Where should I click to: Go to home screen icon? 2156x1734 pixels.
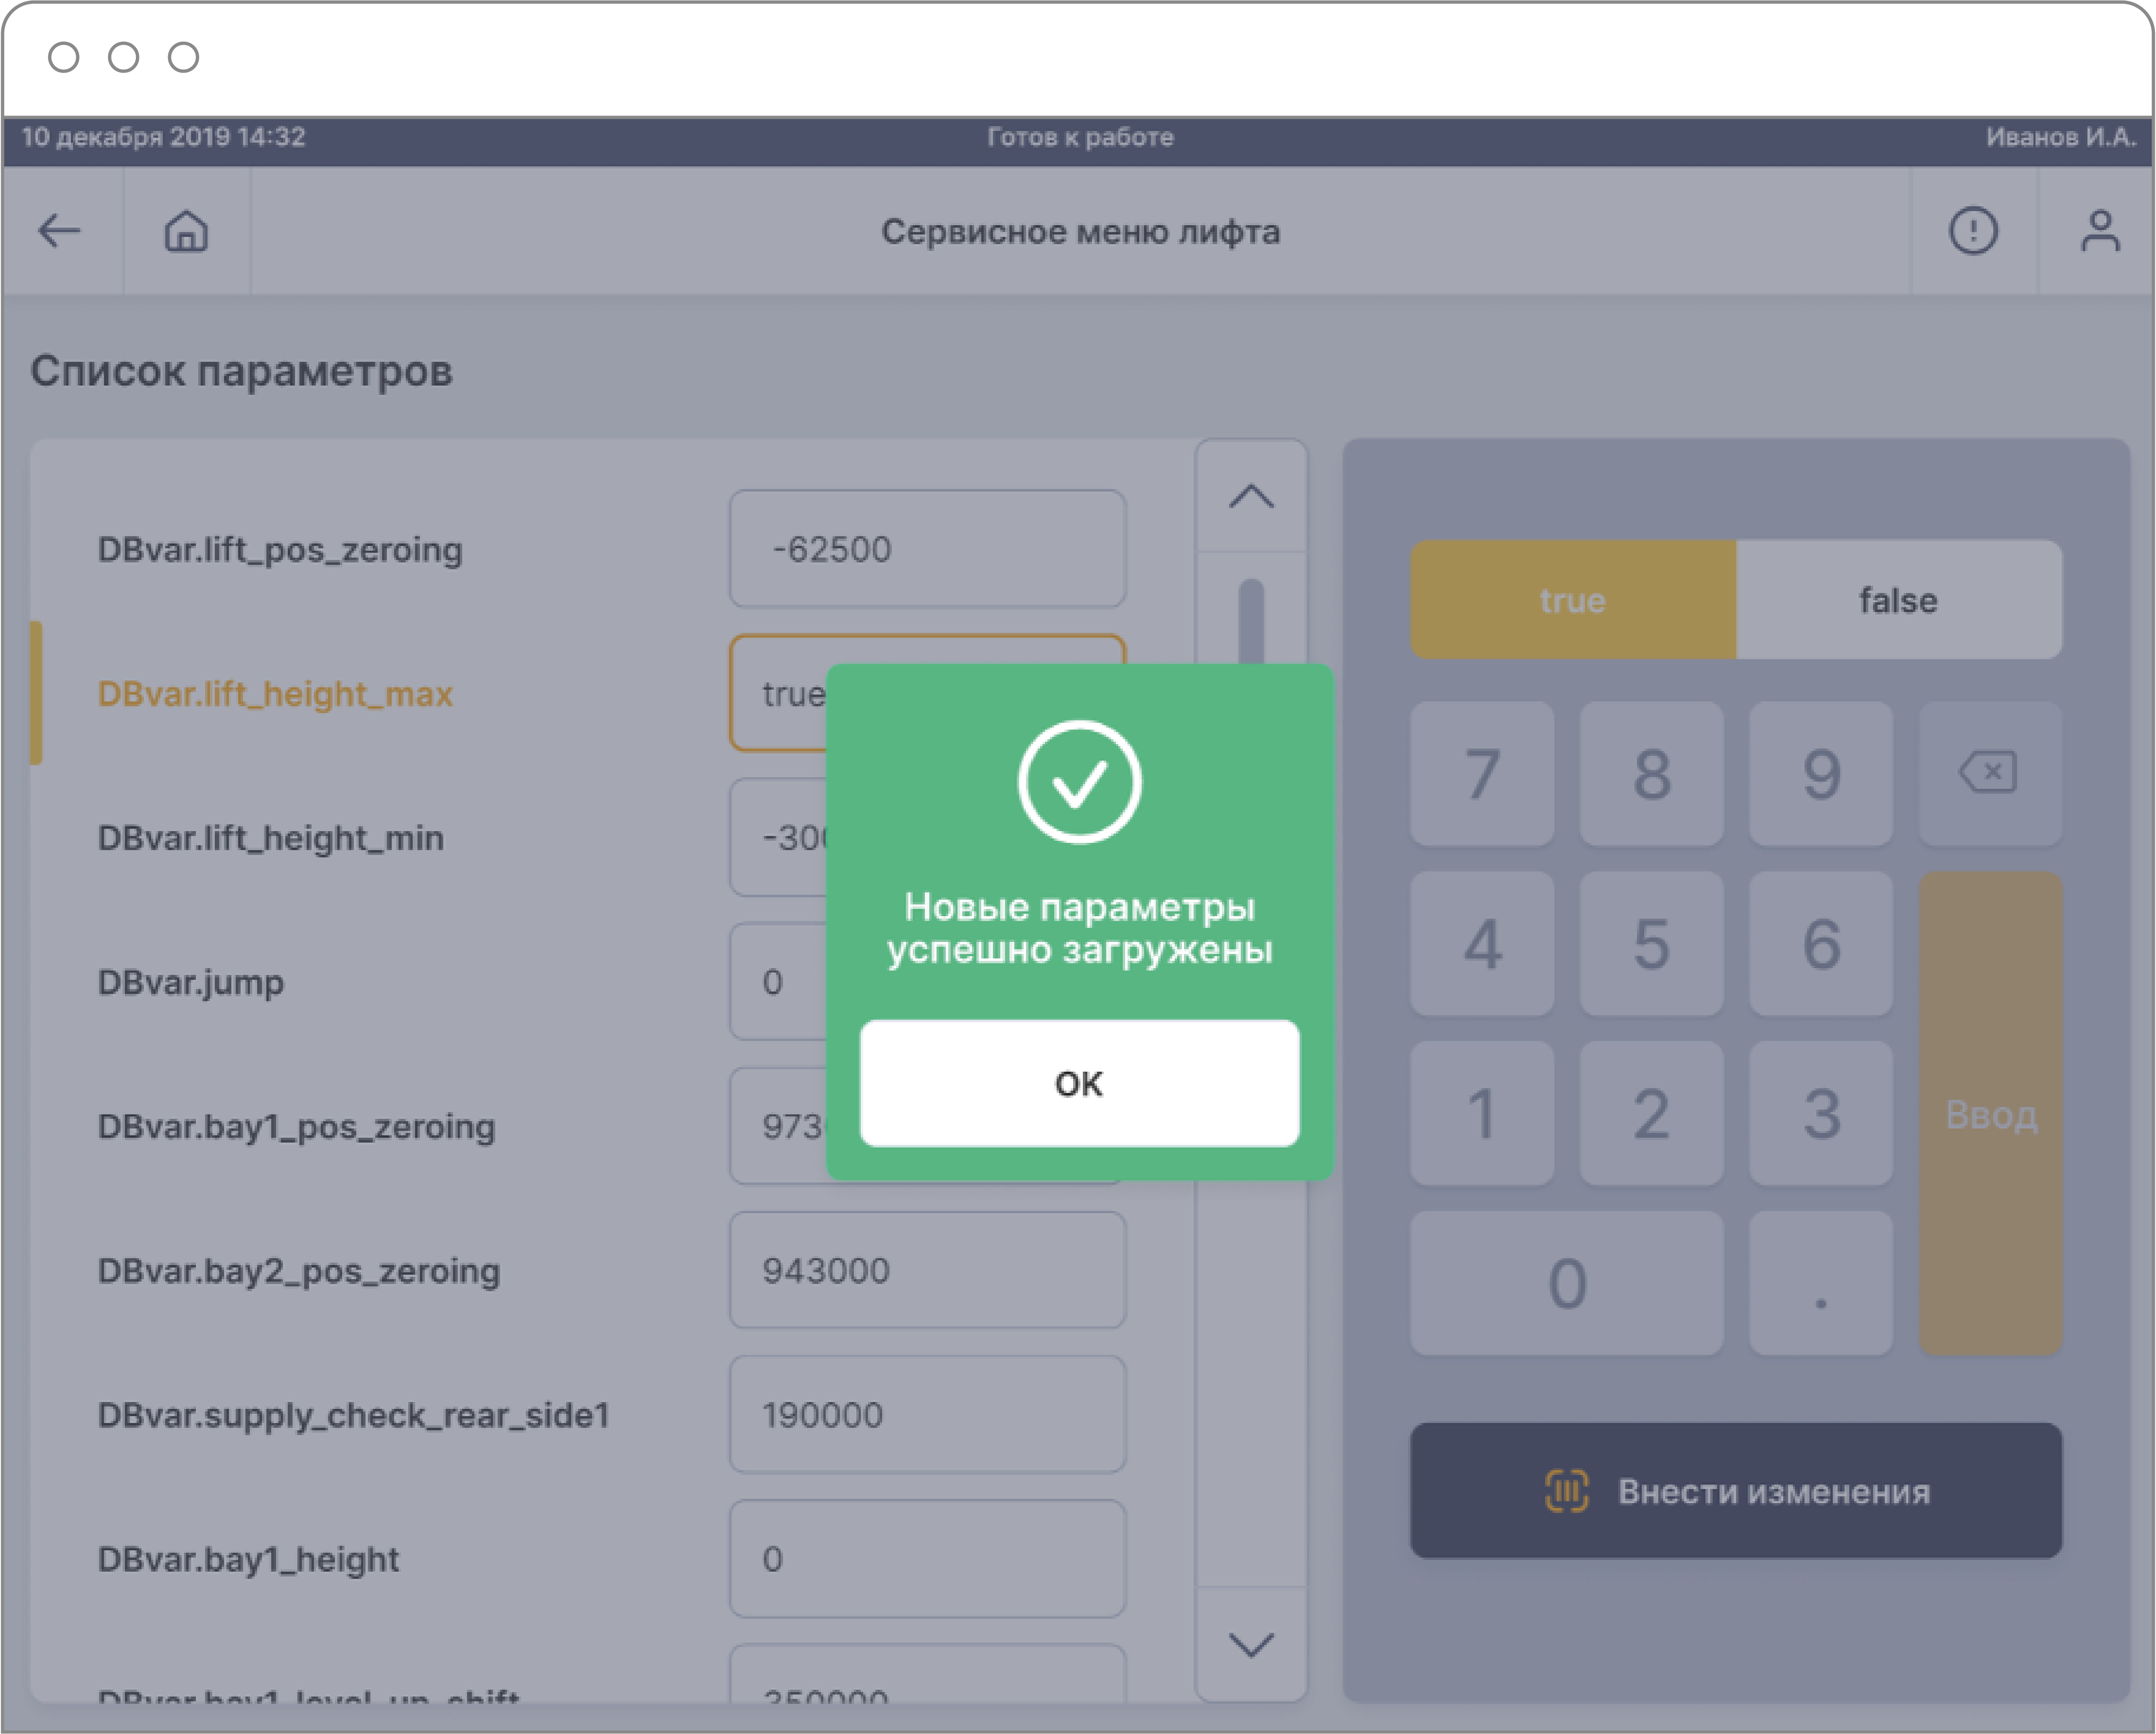point(186,231)
